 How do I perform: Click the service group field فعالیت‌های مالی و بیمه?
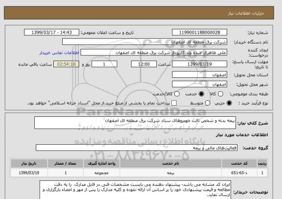point(137,148)
